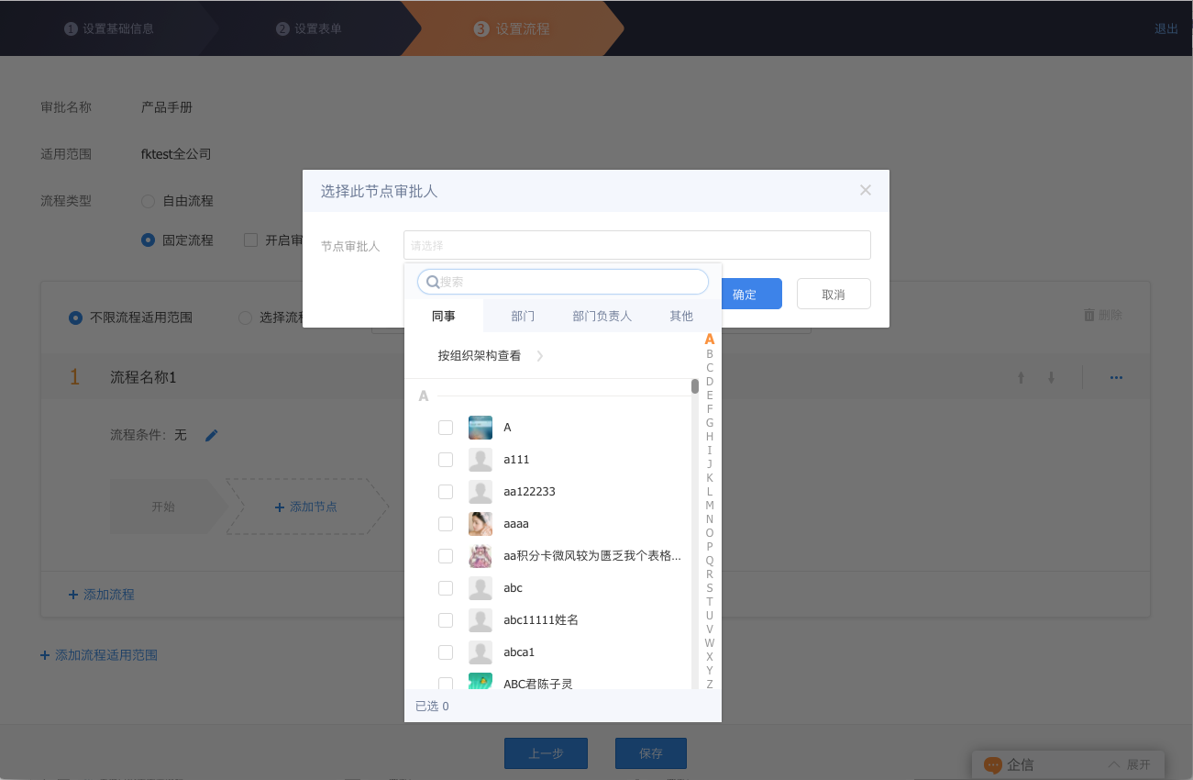The image size is (1193, 780).
Task: Click the trash 删除 icon
Action: (1089, 315)
